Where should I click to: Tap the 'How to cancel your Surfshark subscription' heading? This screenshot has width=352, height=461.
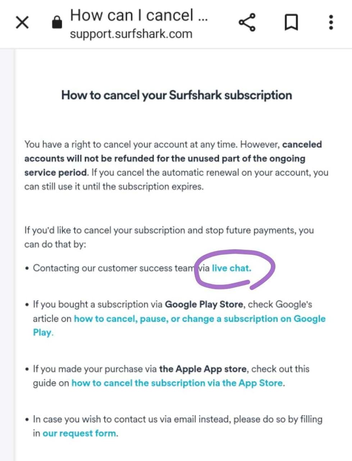177,95
